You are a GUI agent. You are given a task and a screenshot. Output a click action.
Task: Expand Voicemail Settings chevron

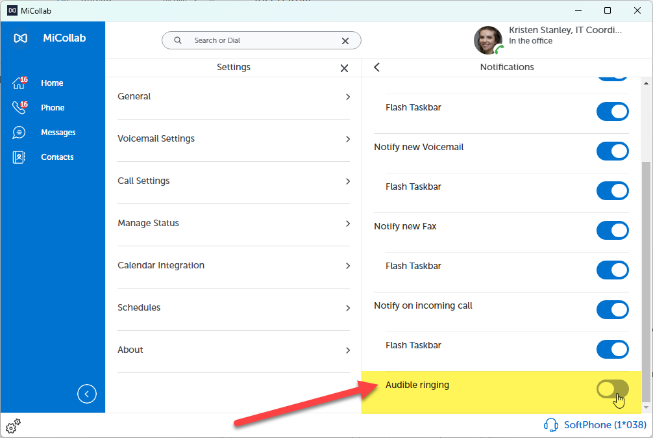(x=348, y=139)
